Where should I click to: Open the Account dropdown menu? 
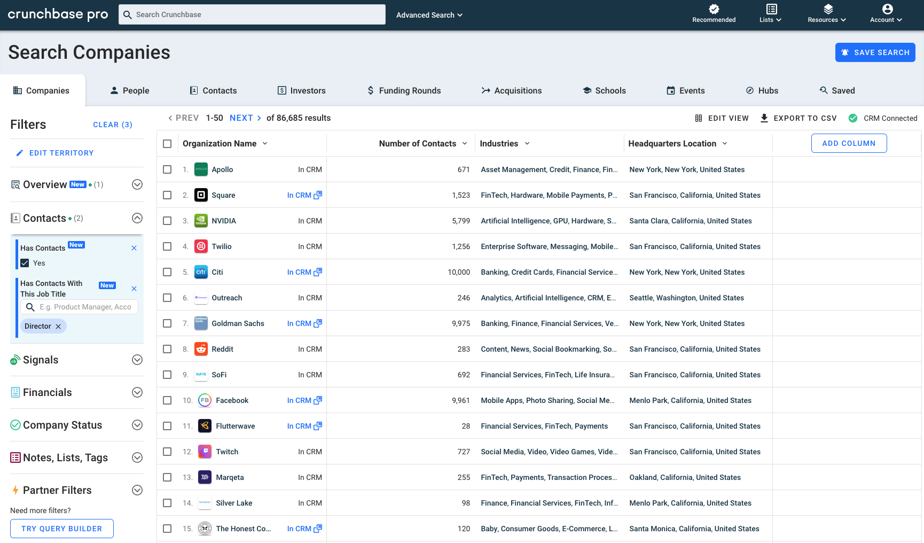click(x=886, y=14)
